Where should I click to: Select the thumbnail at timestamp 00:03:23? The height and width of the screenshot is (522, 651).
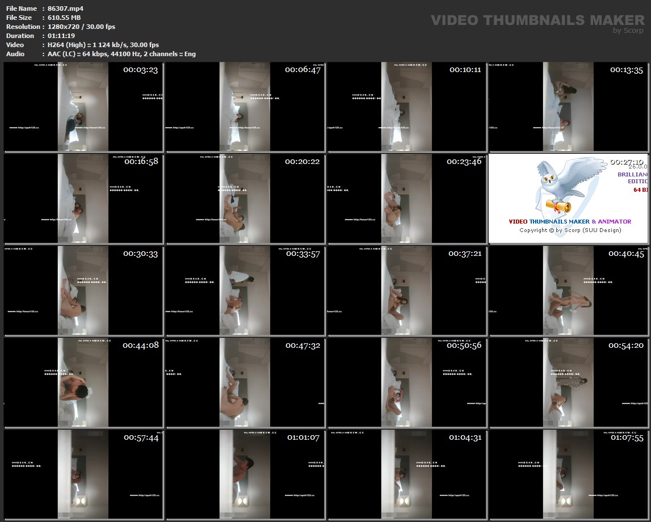(x=83, y=107)
